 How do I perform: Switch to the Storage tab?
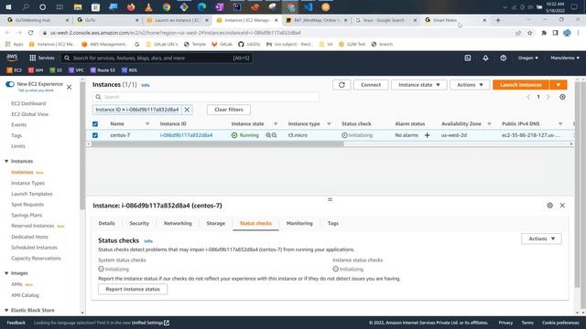click(216, 223)
